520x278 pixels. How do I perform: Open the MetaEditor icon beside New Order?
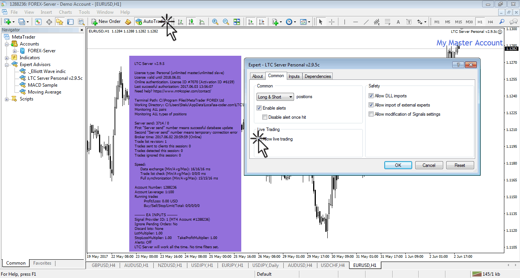click(x=128, y=22)
